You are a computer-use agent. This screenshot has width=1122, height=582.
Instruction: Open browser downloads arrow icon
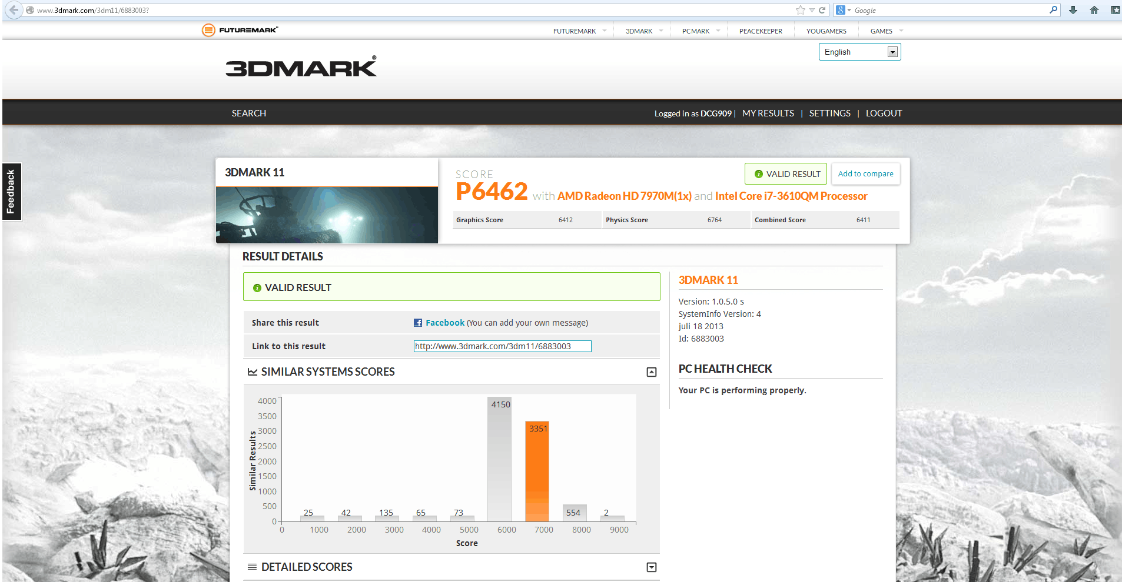click(x=1073, y=10)
